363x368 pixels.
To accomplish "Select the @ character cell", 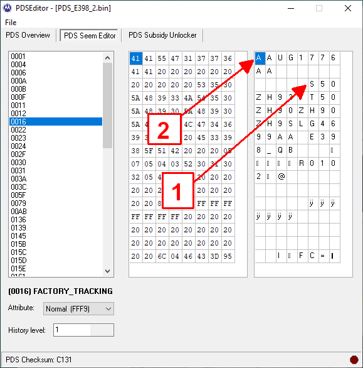I will point(281,176).
